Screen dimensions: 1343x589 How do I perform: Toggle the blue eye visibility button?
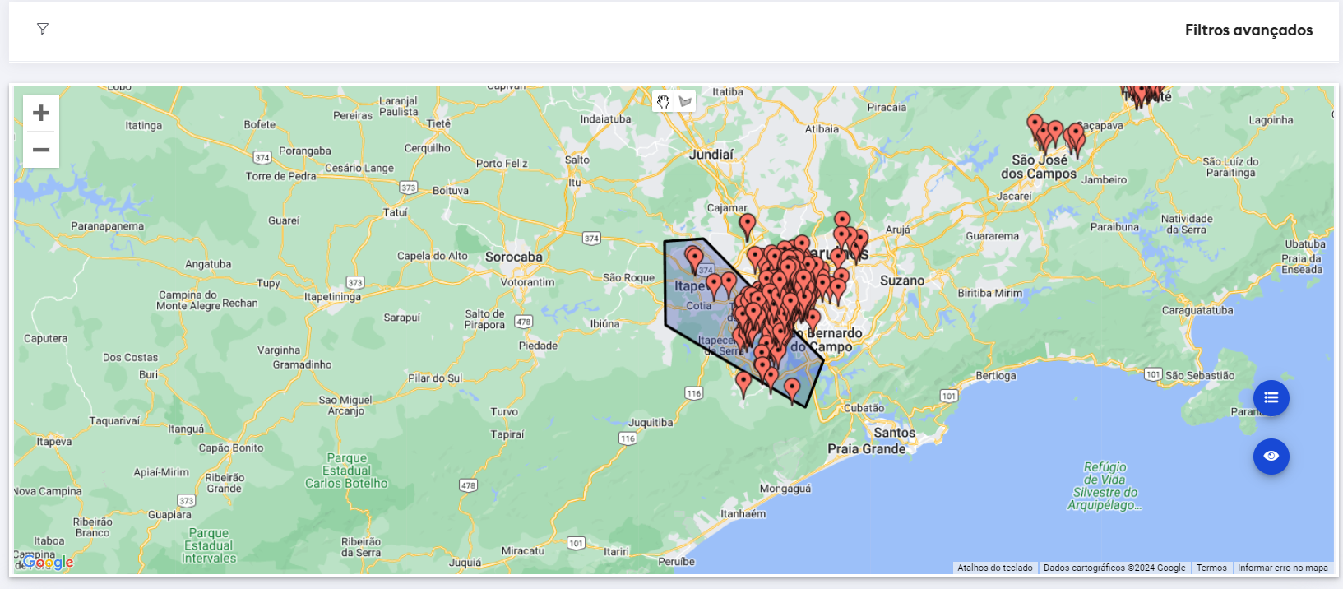coord(1271,456)
